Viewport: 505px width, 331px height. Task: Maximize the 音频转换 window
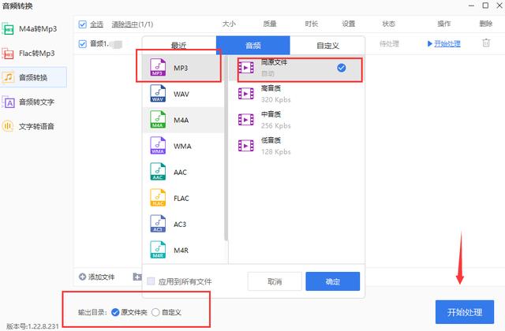point(485,6)
